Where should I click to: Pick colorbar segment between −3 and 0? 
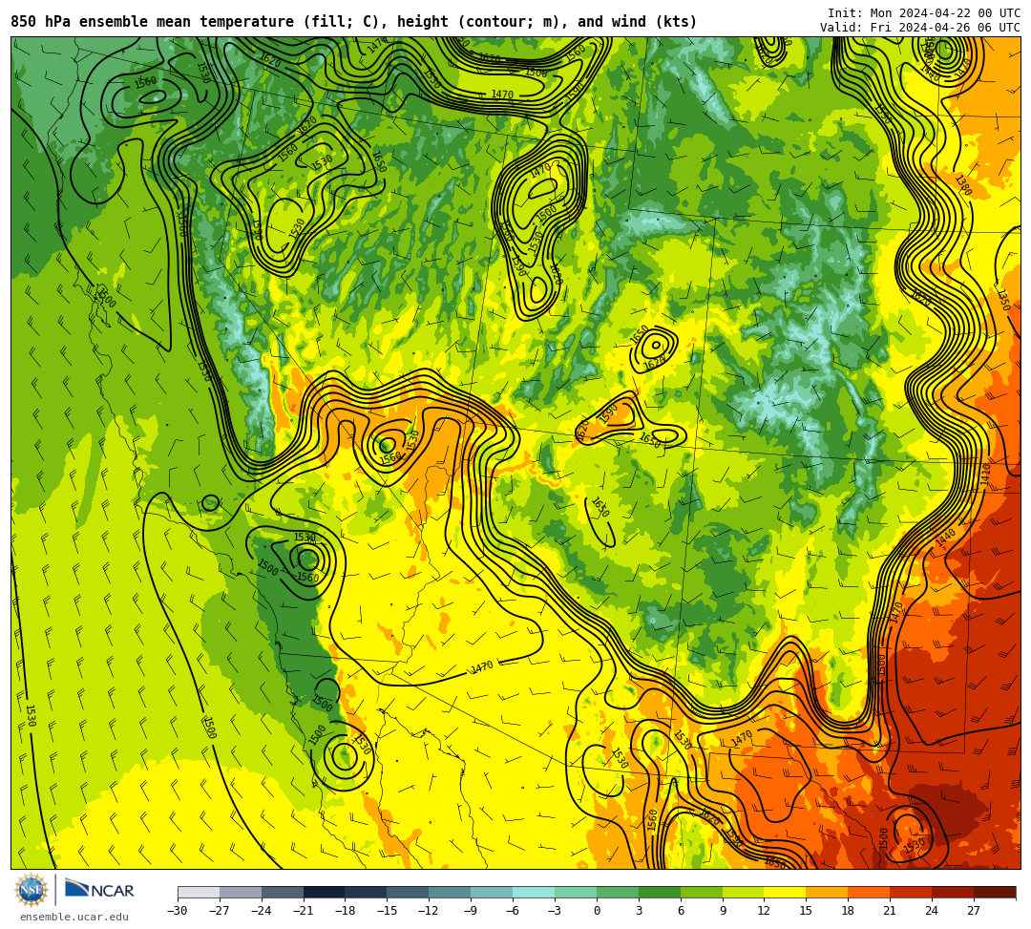click(576, 892)
